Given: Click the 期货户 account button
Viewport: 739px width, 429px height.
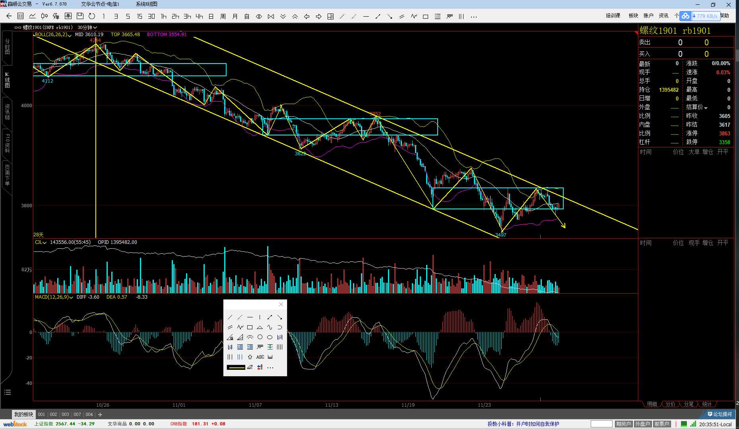Looking at the screenshot, I should coord(624,424).
